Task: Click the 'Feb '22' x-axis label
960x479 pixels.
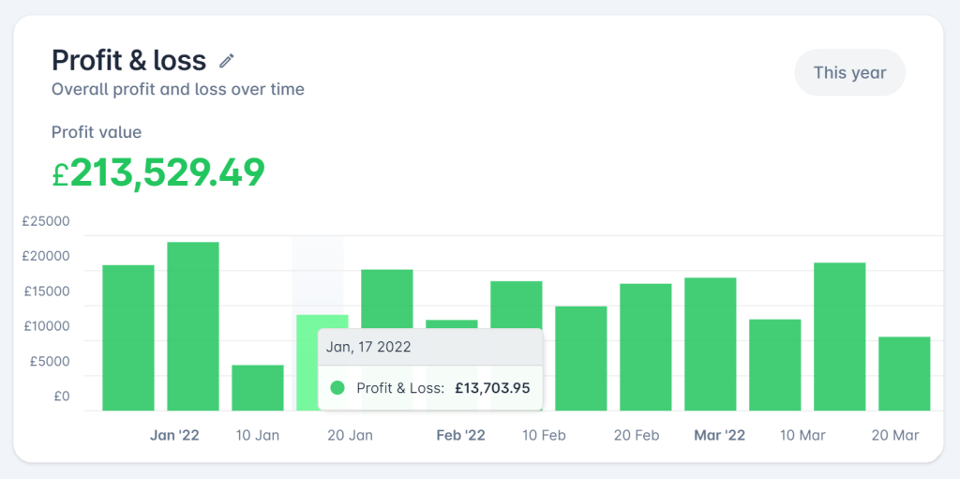Action: click(460, 436)
